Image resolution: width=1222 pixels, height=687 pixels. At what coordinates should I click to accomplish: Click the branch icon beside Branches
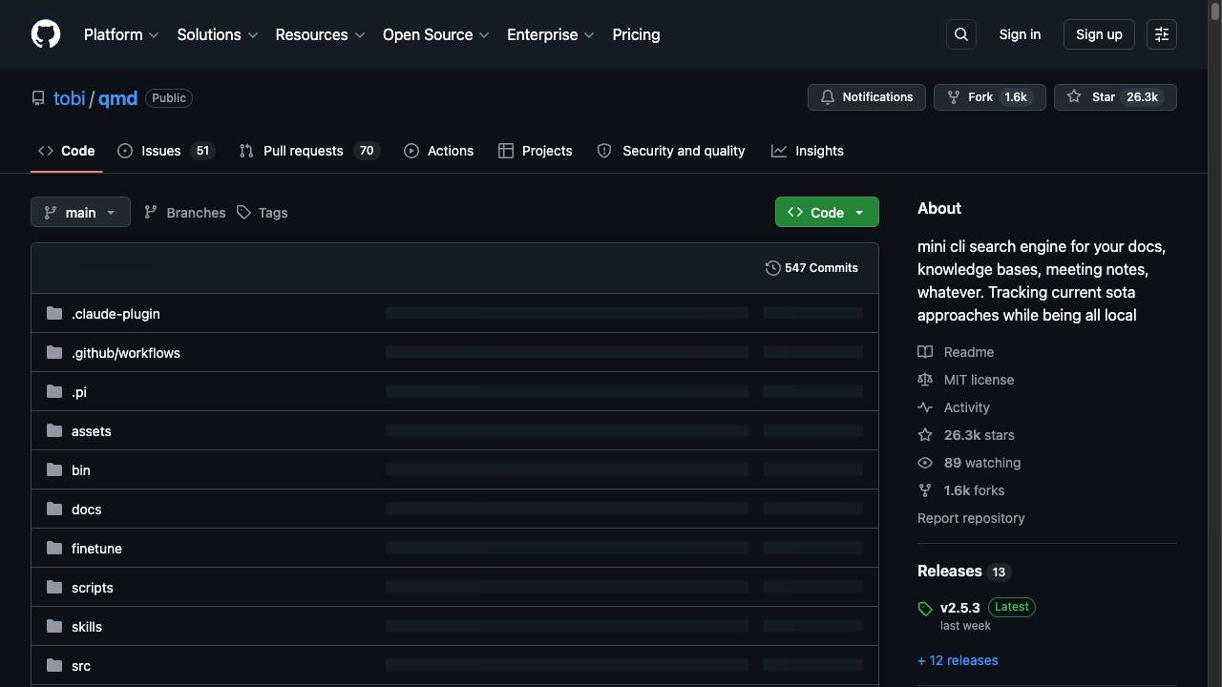pyautogui.click(x=151, y=213)
